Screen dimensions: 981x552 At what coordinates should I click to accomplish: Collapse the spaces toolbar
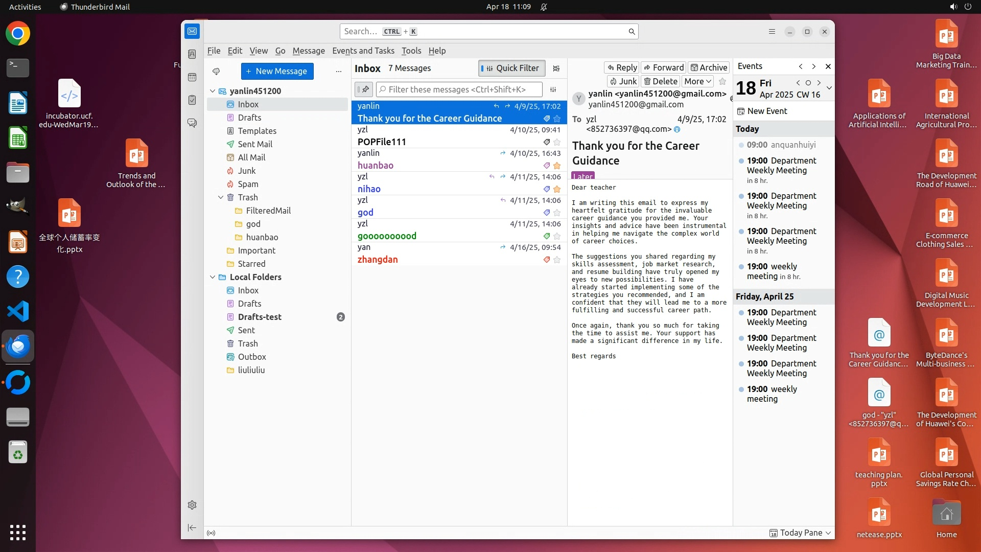click(x=192, y=527)
